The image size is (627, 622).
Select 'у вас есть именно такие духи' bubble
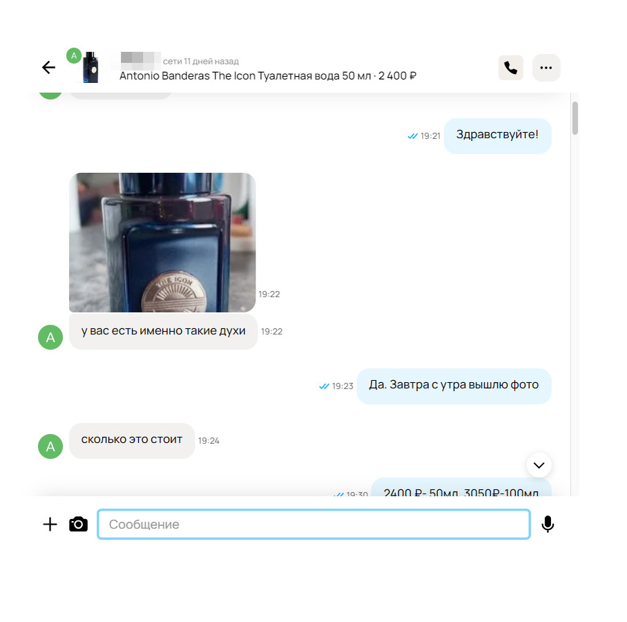coord(163,332)
